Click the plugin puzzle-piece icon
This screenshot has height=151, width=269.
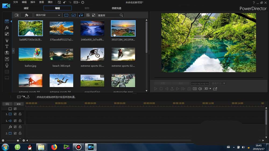tap(26, 15)
